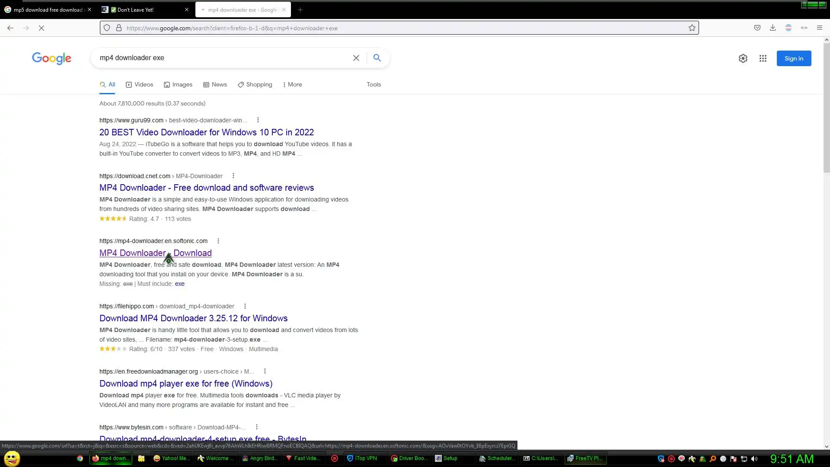The width and height of the screenshot is (830, 467).
Task: Click the must include exe link
Action: point(179,284)
